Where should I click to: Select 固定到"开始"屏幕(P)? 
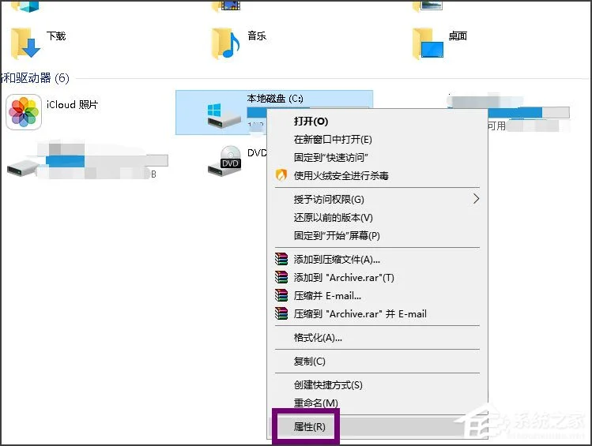click(x=377, y=235)
